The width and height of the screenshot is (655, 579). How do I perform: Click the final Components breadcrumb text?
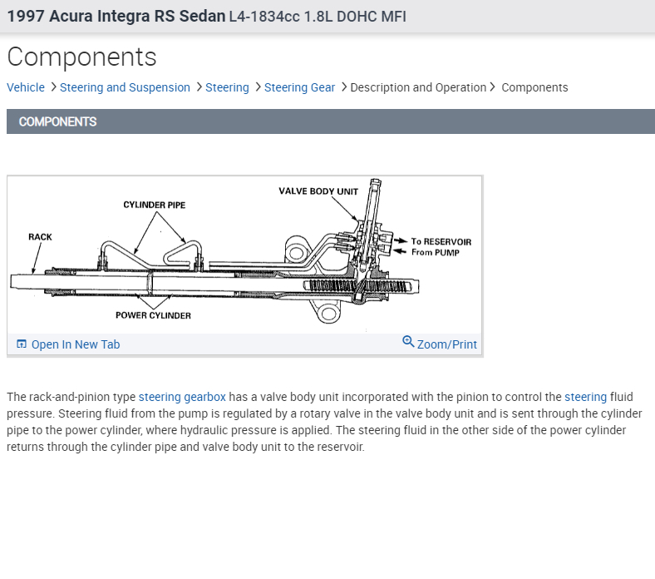click(534, 87)
